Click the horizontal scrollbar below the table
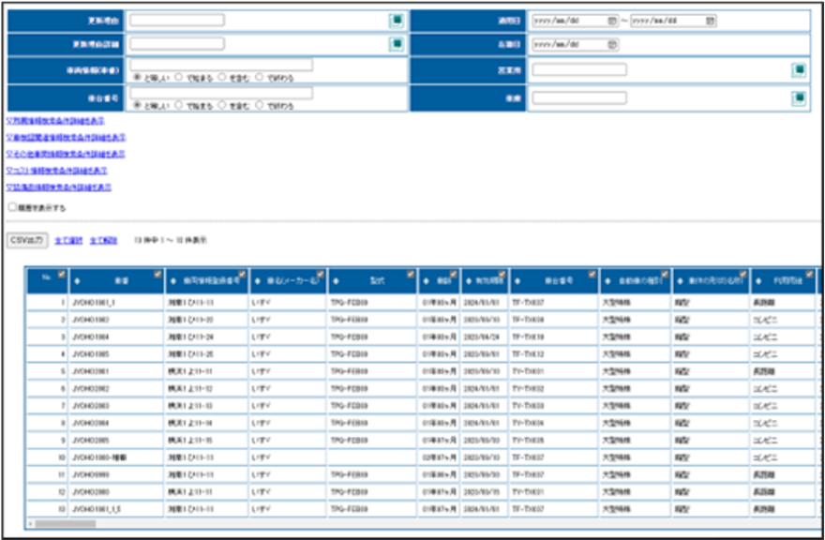The height and width of the screenshot is (540, 825). click(x=66, y=523)
